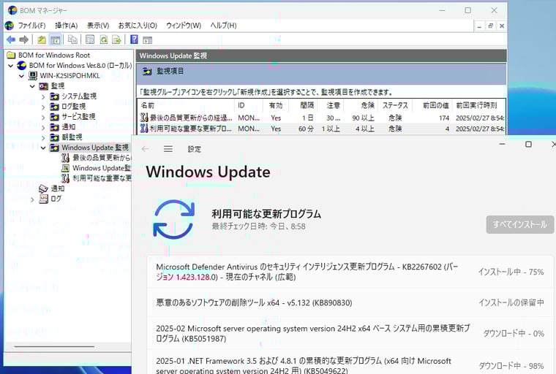Collapse the WIN-K25I5POHMKL node
Viewport: 556px width, 374px height.
[x=22, y=76]
